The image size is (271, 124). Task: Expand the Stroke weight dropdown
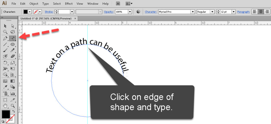pos(72,12)
